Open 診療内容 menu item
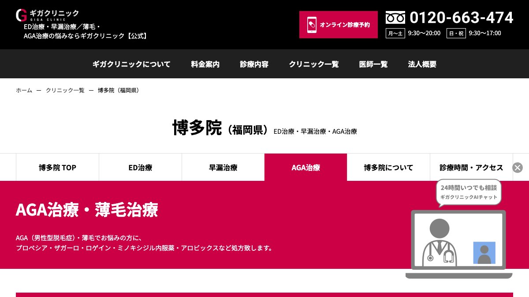529x297 pixels. (x=254, y=64)
